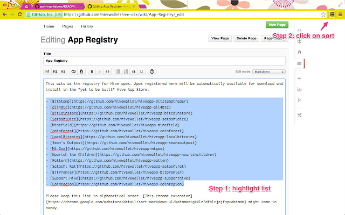The width and height of the screenshot is (345, 215).
Task: Apply bold formatting
Action: 92,71
